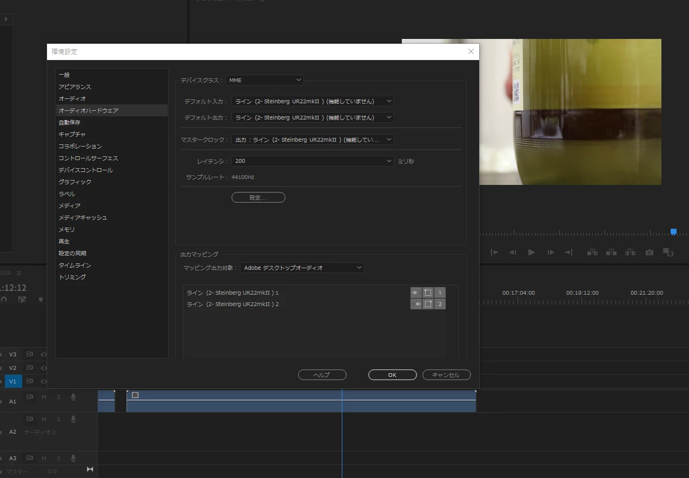
Task: Click the sync lock icon on A3
Action: (x=30, y=458)
